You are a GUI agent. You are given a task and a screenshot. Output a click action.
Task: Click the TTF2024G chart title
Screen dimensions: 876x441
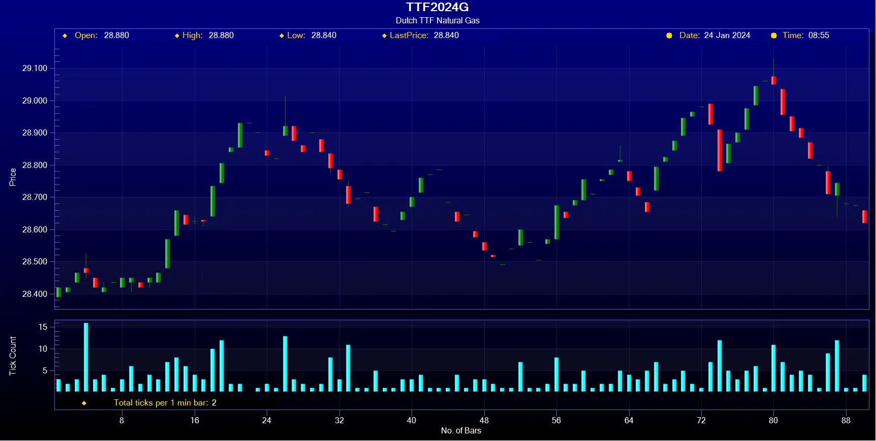(437, 7)
